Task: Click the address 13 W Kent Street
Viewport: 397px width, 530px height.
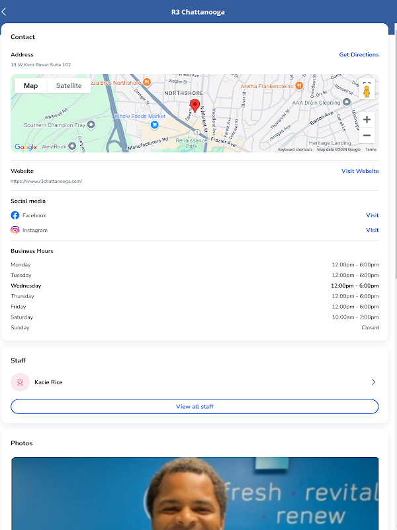Action: [41, 64]
